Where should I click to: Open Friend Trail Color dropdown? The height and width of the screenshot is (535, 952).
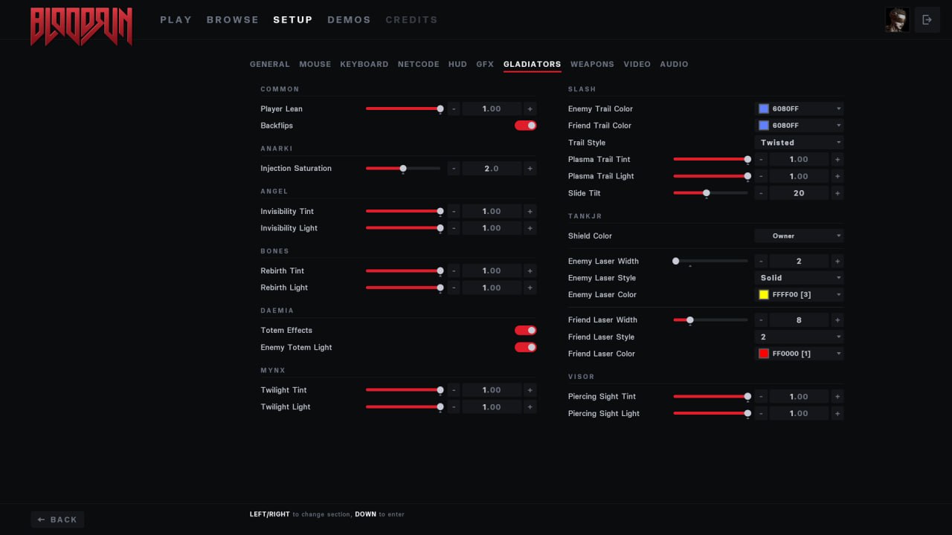click(x=799, y=126)
